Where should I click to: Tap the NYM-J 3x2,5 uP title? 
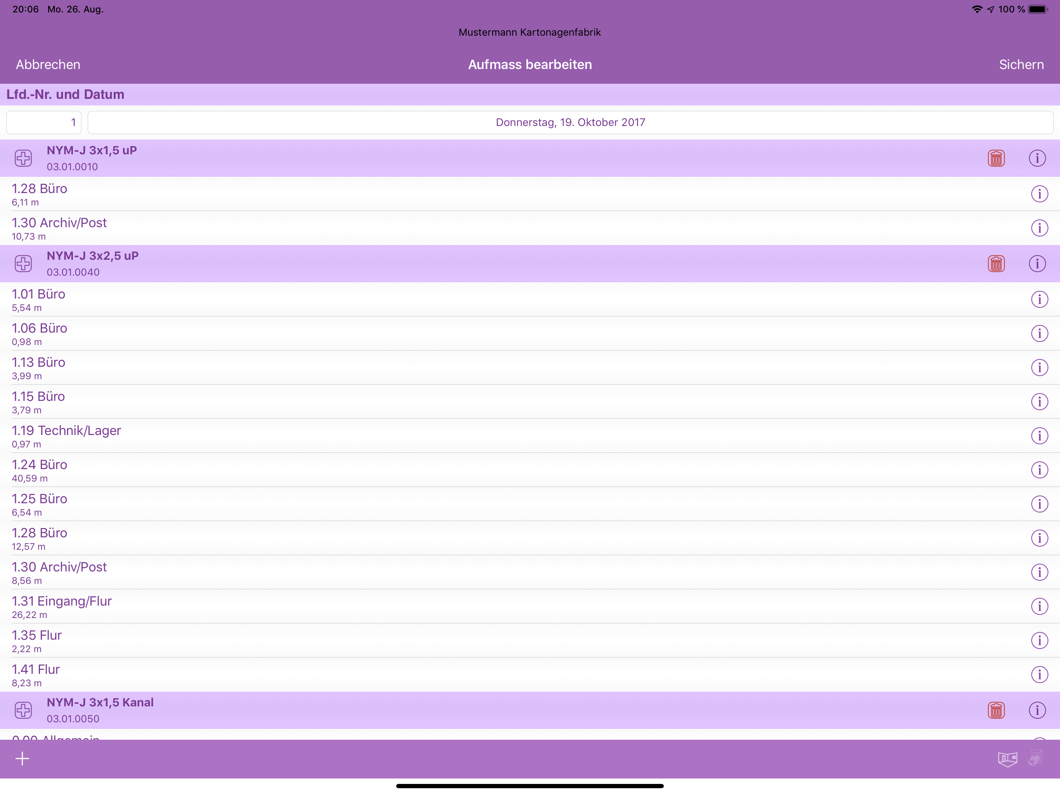(x=92, y=256)
